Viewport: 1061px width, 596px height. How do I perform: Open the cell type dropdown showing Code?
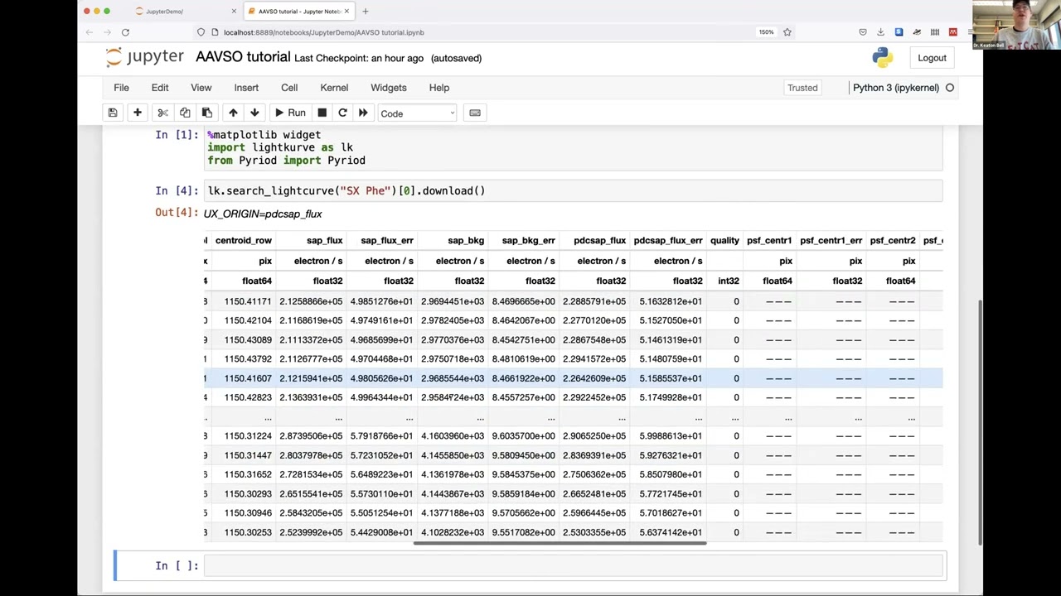click(x=417, y=113)
